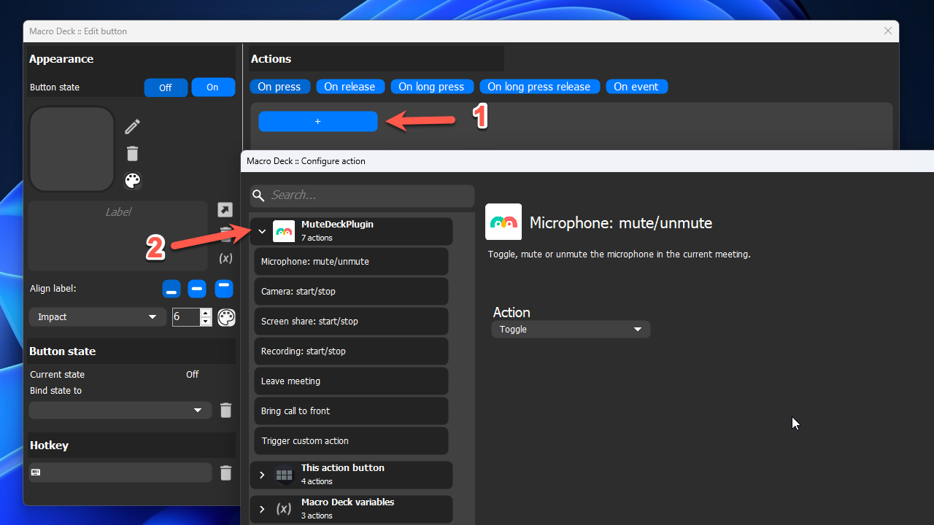Click the "Current state" label
The image size is (934, 525).
coord(57,375)
